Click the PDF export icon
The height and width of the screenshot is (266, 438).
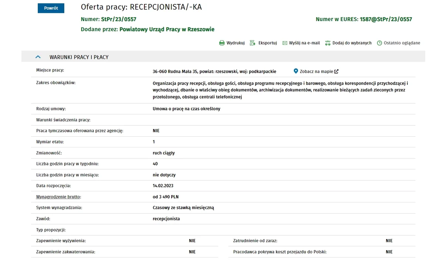click(252, 43)
